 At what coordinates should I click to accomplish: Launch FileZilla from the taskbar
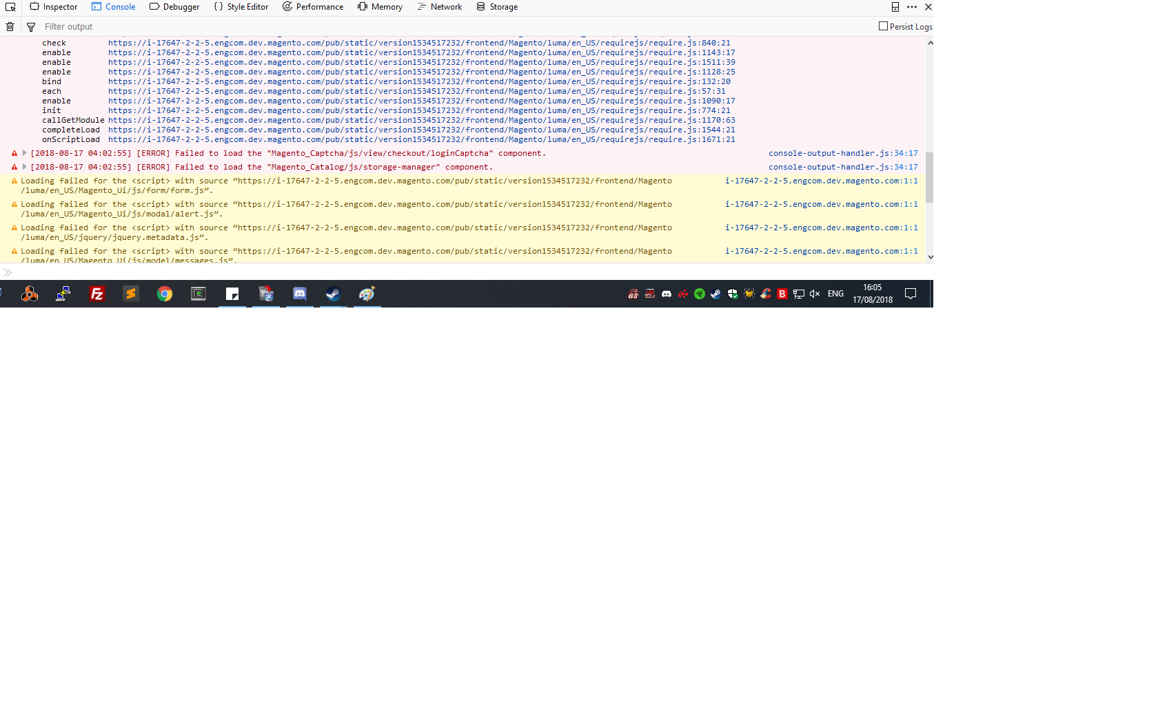tap(97, 294)
